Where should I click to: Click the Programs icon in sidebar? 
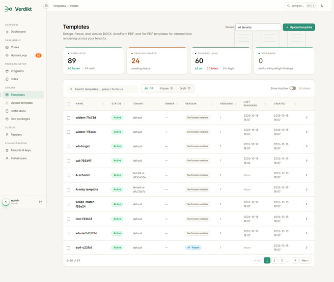pos(7,71)
